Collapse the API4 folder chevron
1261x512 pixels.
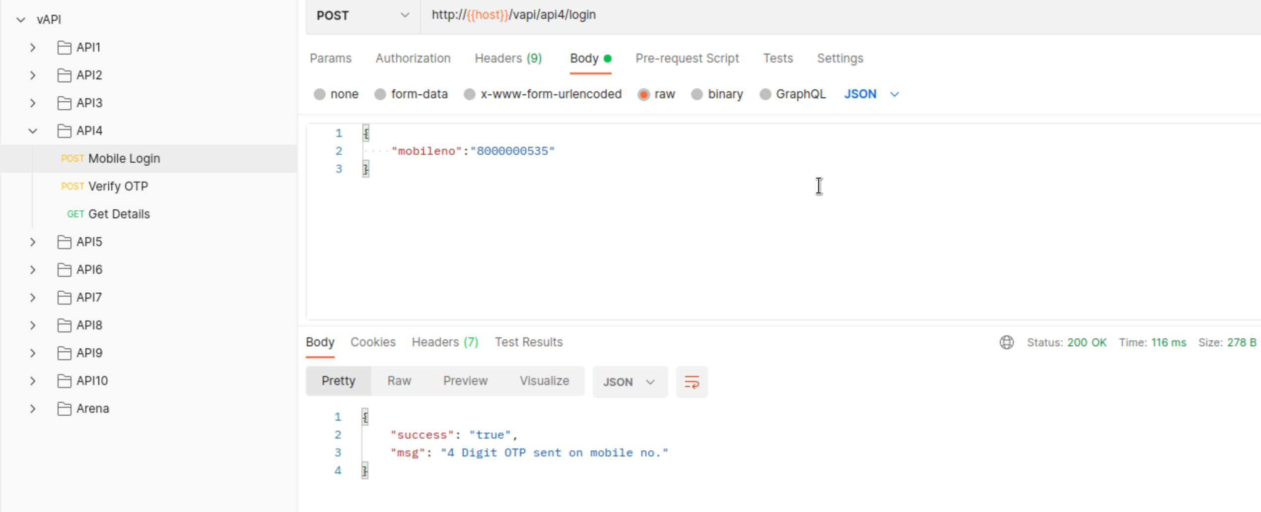pyautogui.click(x=33, y=131)
